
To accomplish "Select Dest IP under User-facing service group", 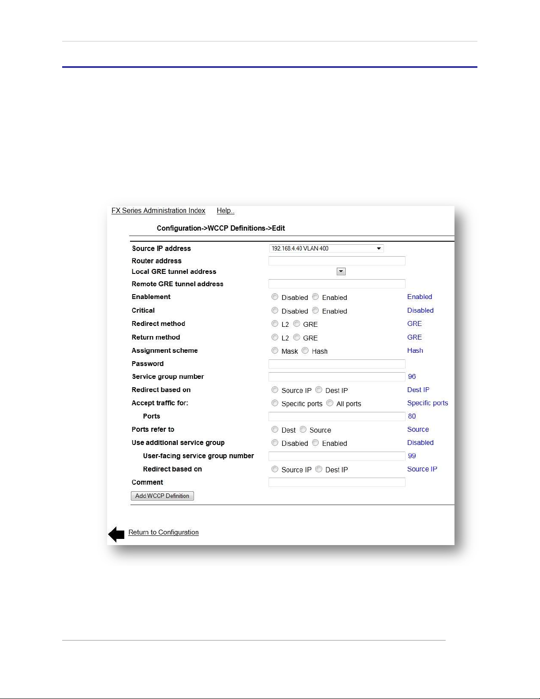I will coord(319,469).
